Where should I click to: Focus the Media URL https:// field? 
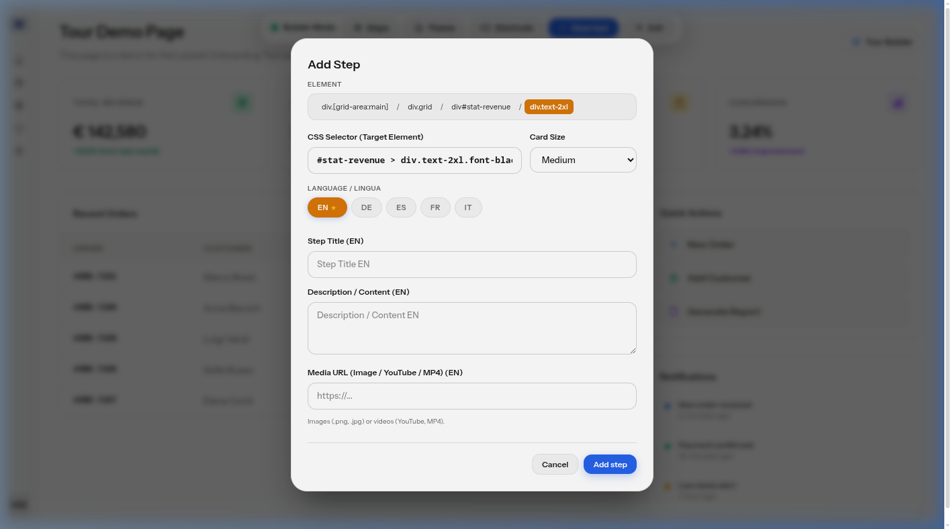(471, 396)
